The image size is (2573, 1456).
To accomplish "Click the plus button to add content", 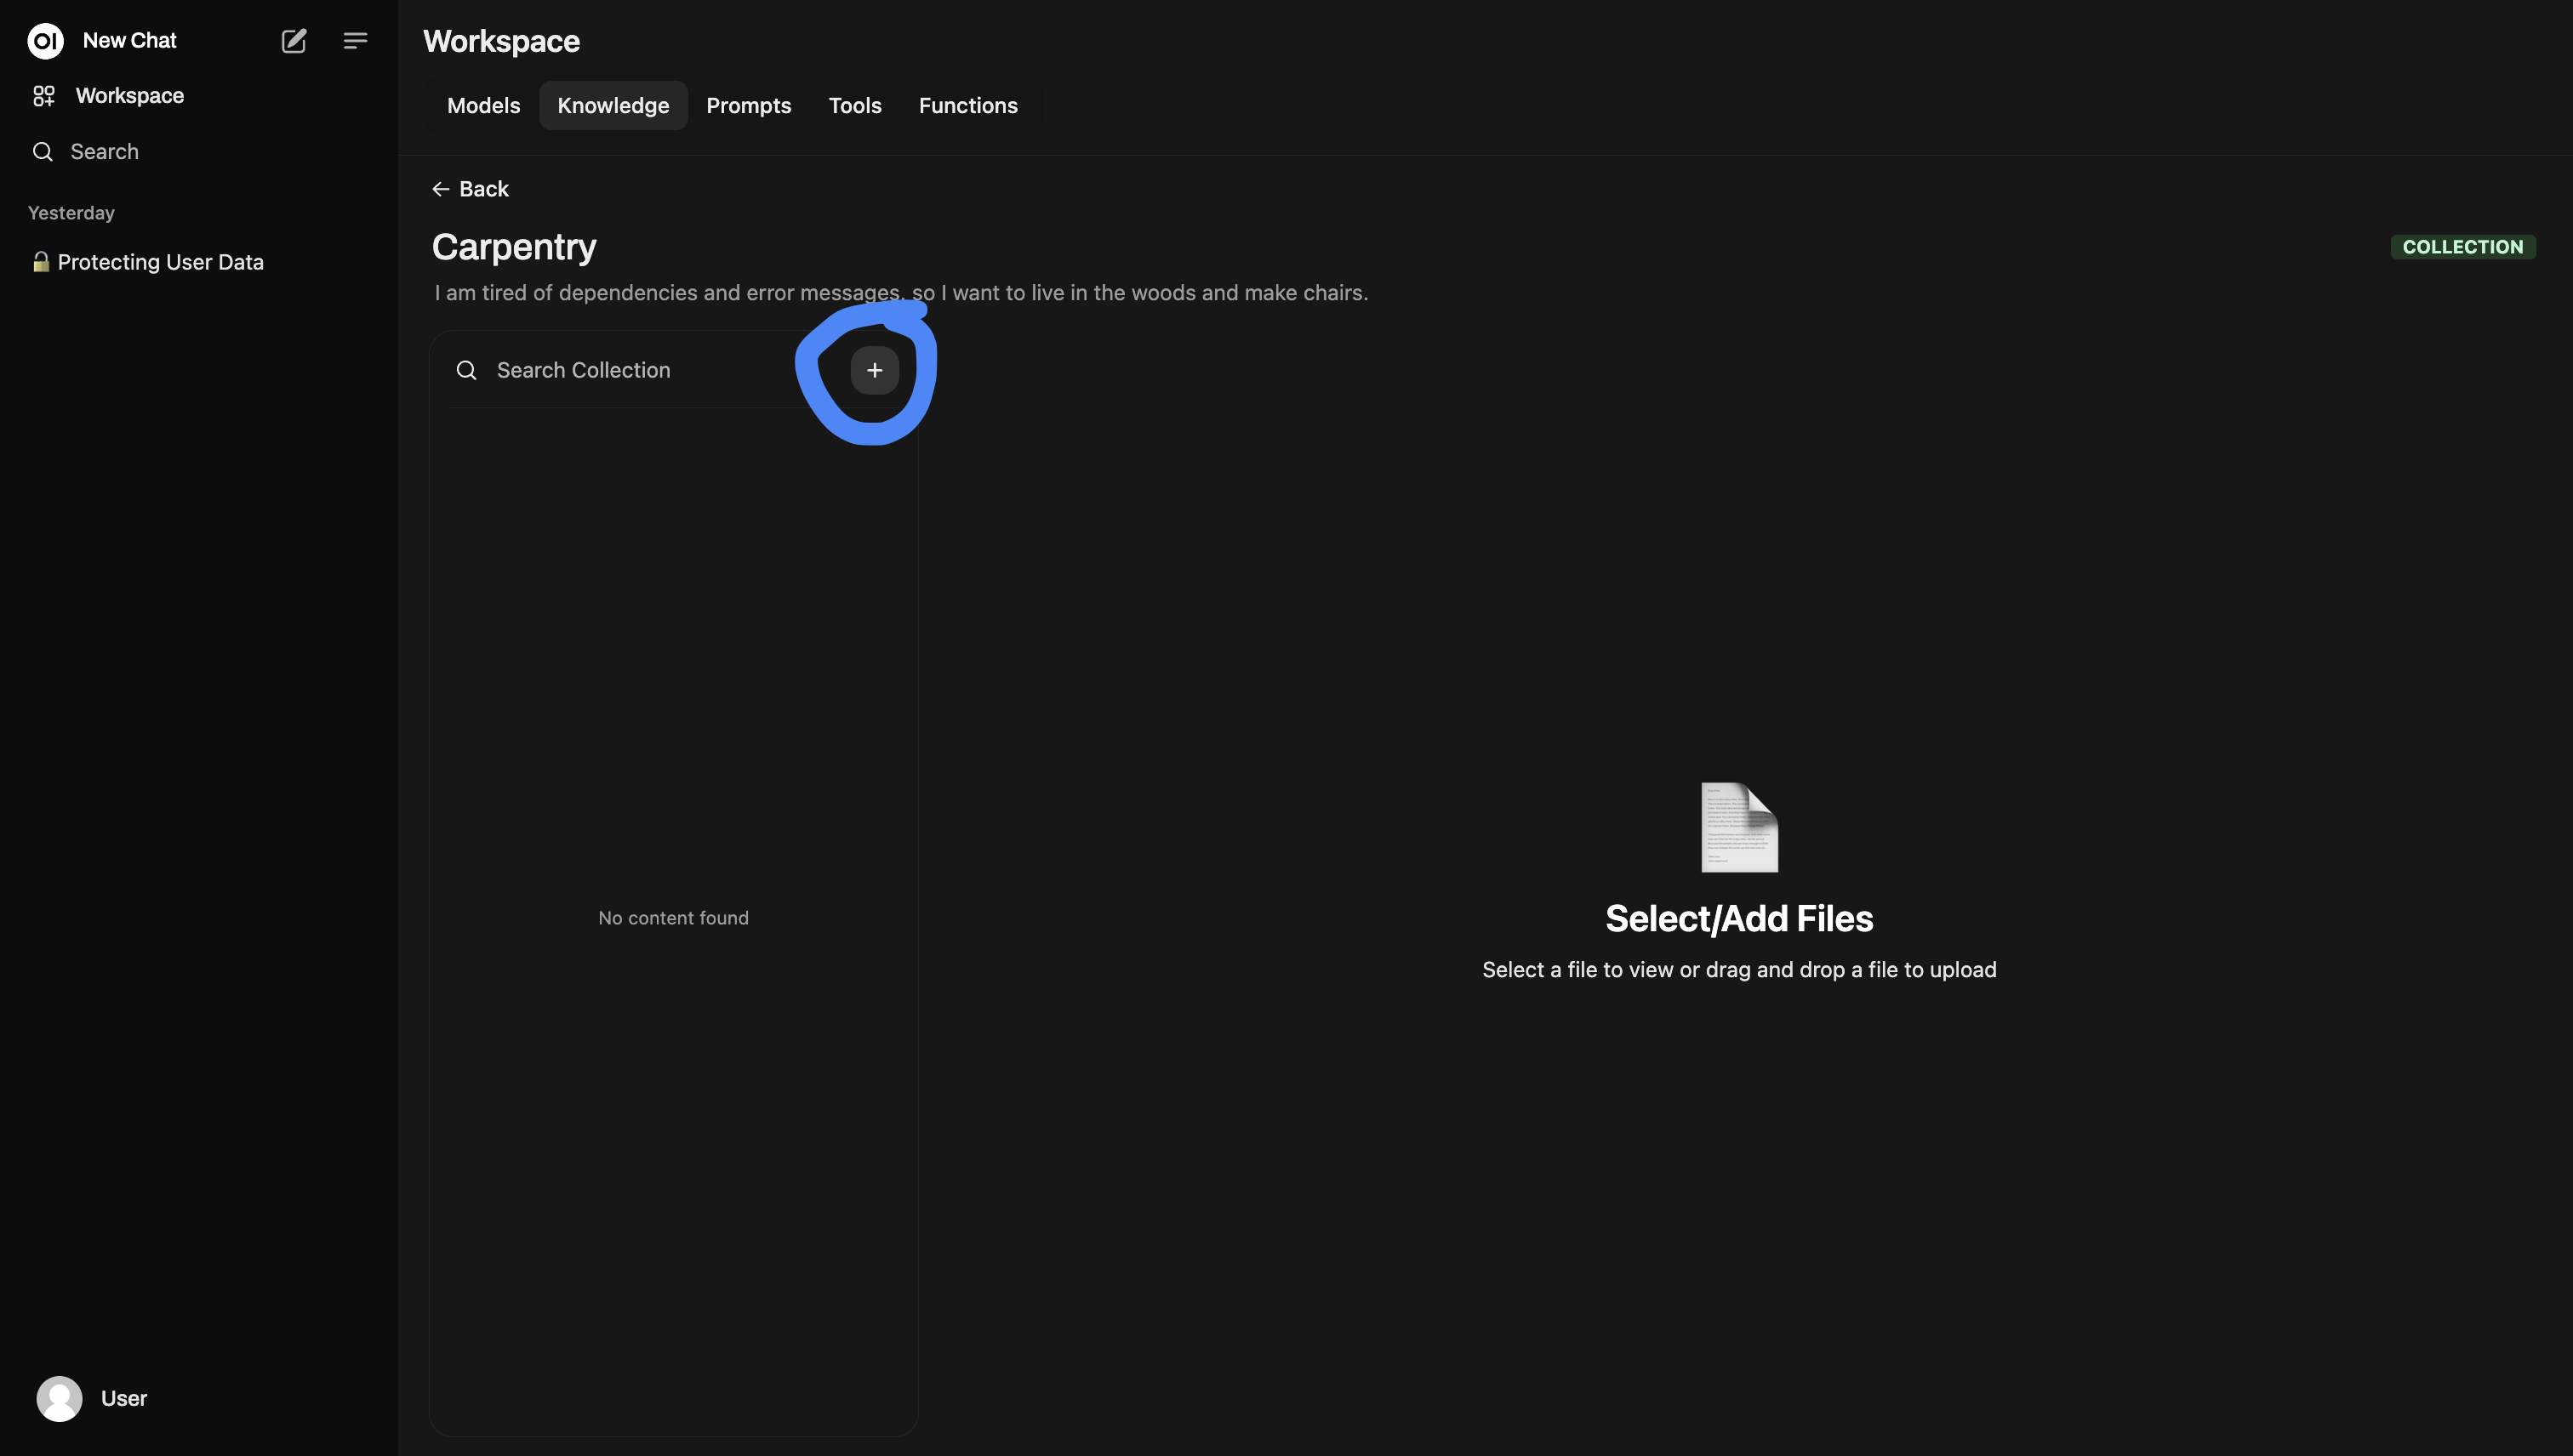I will pyautogui.click(x=875, y=371).
